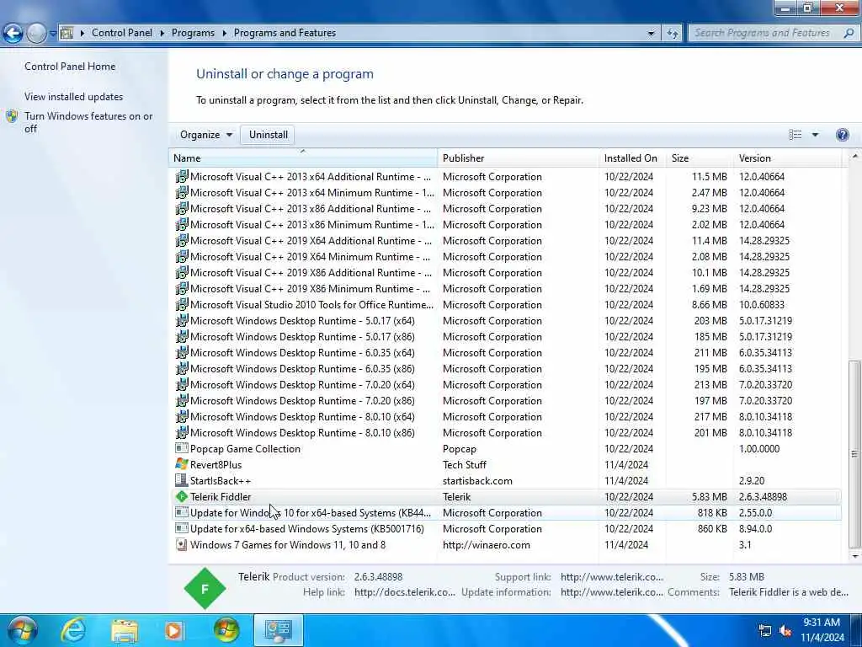The width and height of the screenshot is (862, 647).
Task: Click icon of Windows Desktop Runtime 5.0.17 (x64)
Action: [x=182, y=320]
